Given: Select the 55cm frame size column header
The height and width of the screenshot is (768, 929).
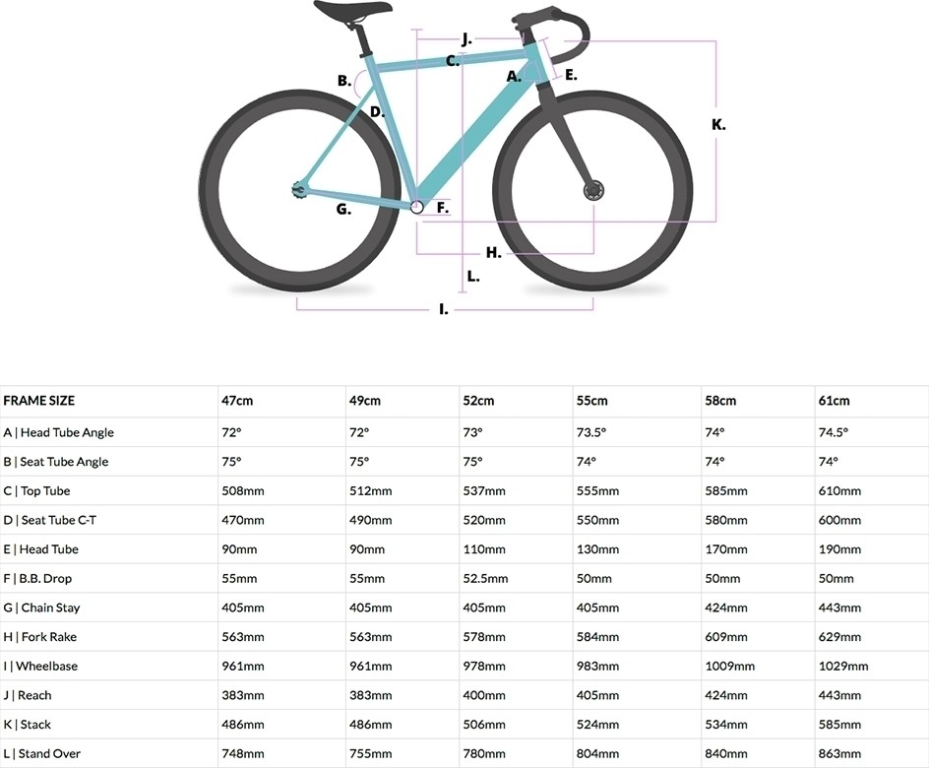Looking at the screenshot, I should pyautogui.click(x=591, y=401).
